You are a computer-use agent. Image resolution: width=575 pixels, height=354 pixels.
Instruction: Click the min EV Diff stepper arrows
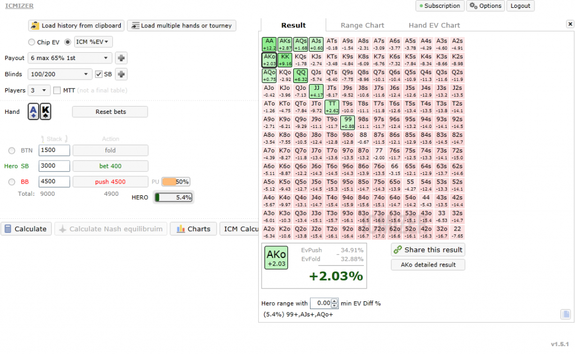[335, 303]
